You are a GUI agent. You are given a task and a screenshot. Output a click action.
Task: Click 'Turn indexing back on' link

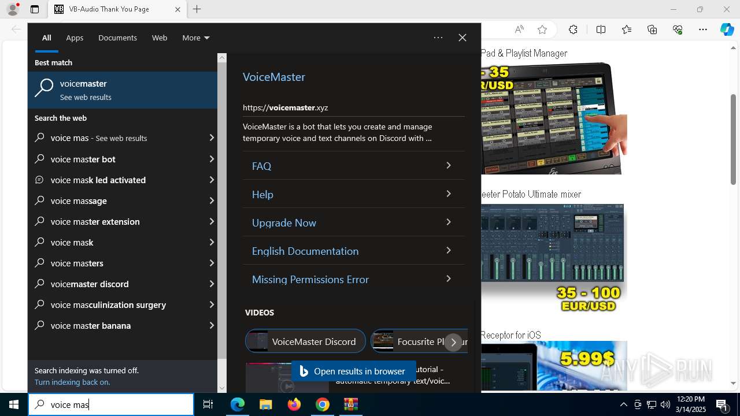tap(72, 382)
